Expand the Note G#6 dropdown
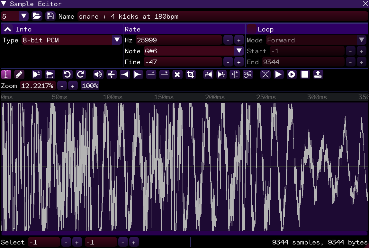The height and width of the screenshot is (248, 369). pyautogui.click(x=239, y=51)
